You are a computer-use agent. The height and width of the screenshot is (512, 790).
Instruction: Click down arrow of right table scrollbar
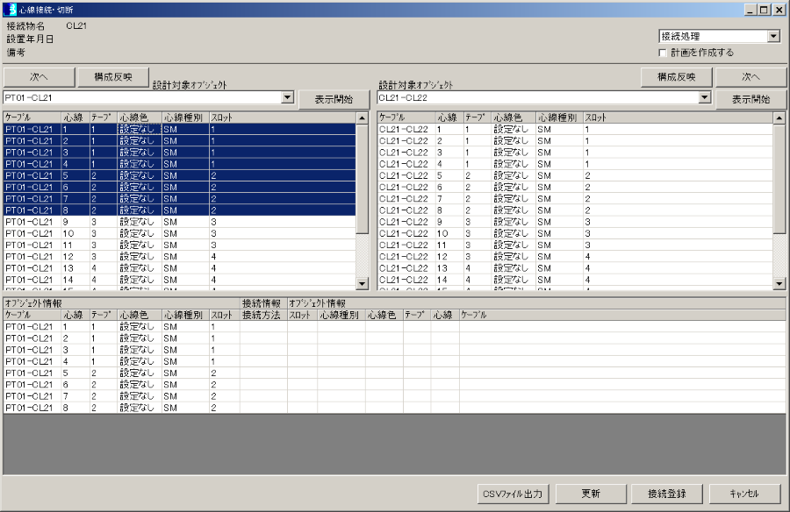tap(779, 284)
